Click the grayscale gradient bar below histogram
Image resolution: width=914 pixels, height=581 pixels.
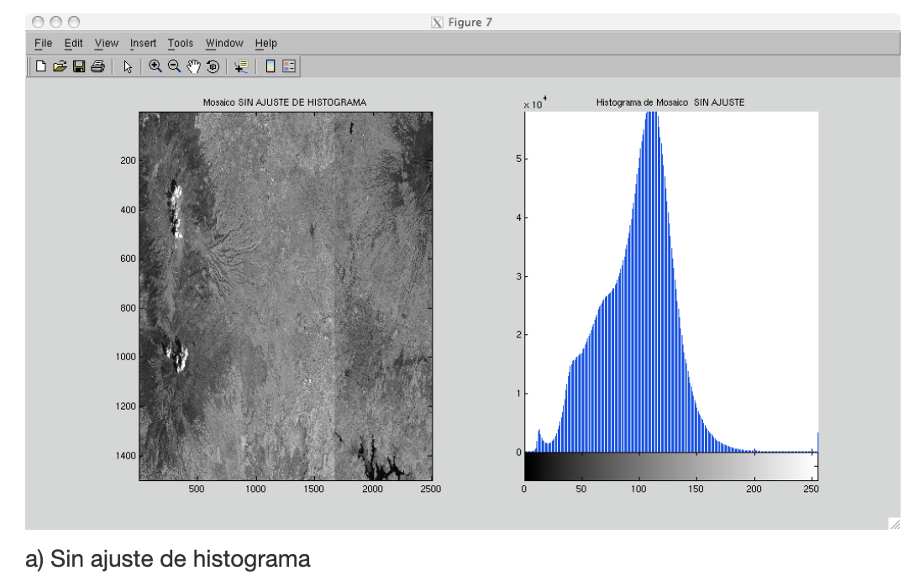point(670,466)
